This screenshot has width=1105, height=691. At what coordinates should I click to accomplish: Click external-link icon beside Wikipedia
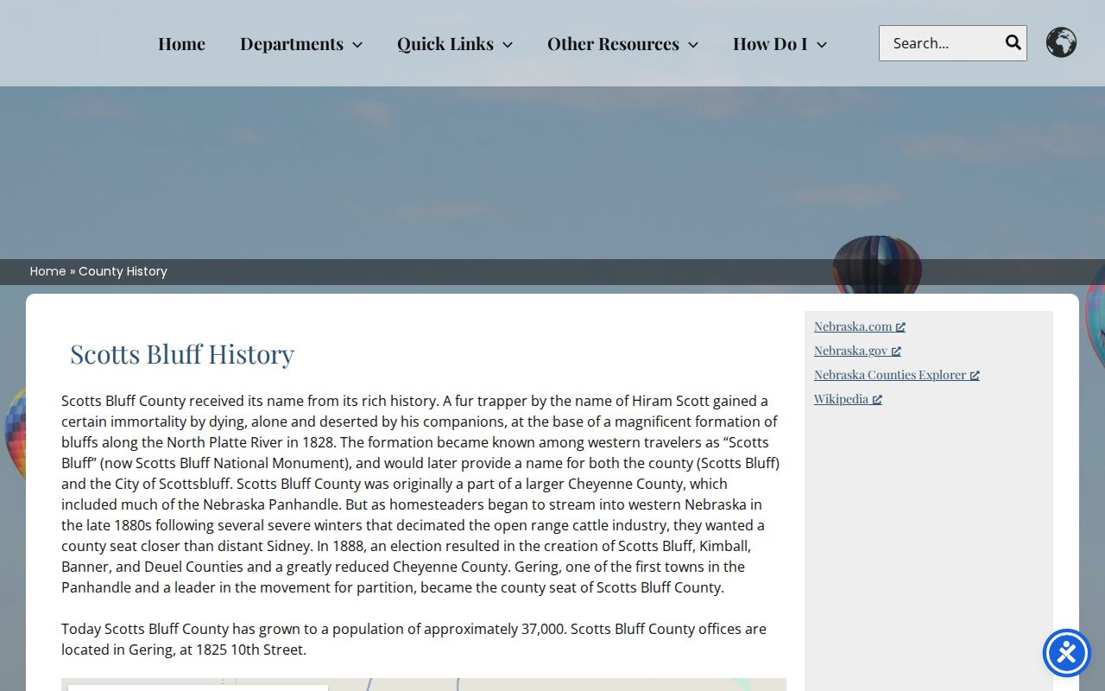pos(877,400)
